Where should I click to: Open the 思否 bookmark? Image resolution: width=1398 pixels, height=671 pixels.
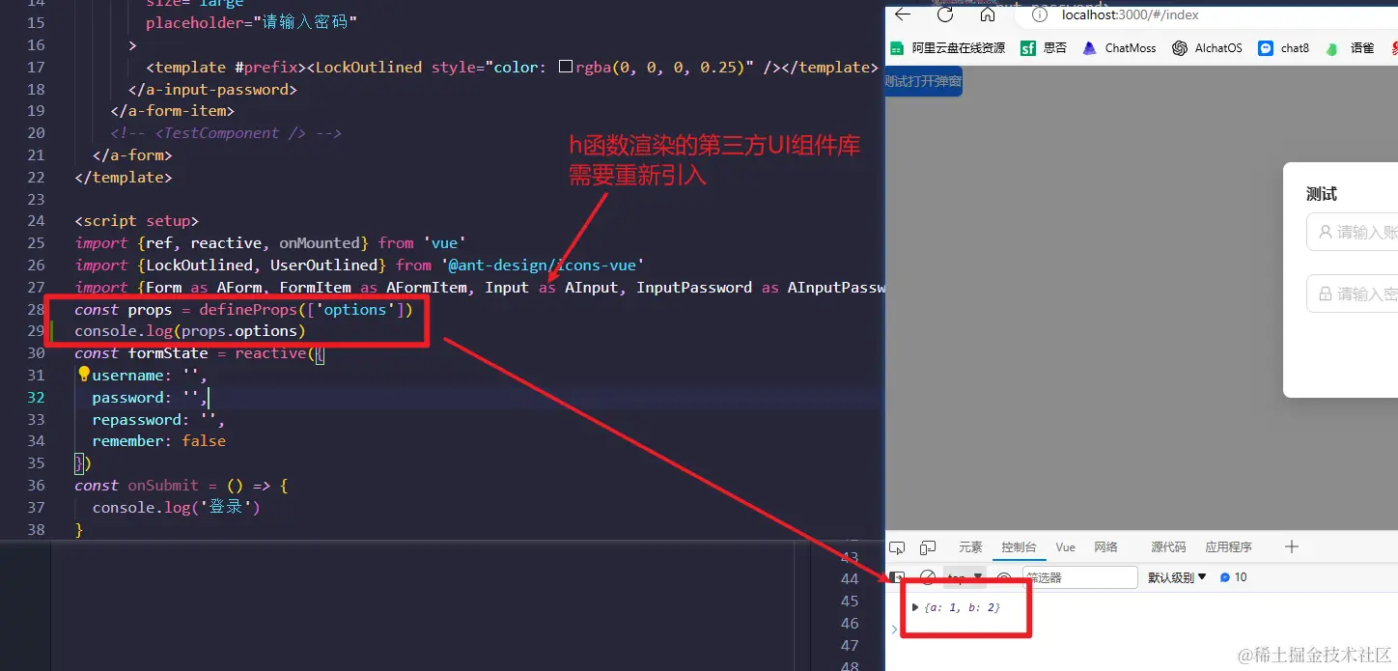[1044, 48]
